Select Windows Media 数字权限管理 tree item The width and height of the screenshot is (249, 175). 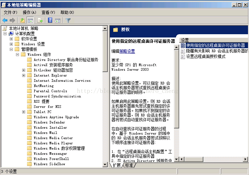[59, 149]
